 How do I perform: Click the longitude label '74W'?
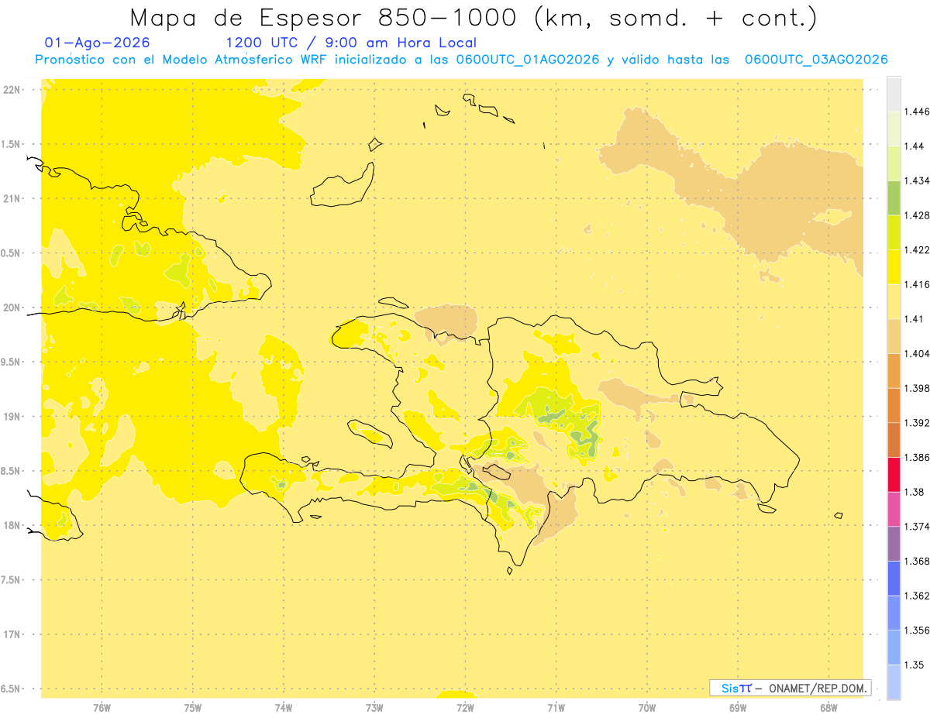284,709
